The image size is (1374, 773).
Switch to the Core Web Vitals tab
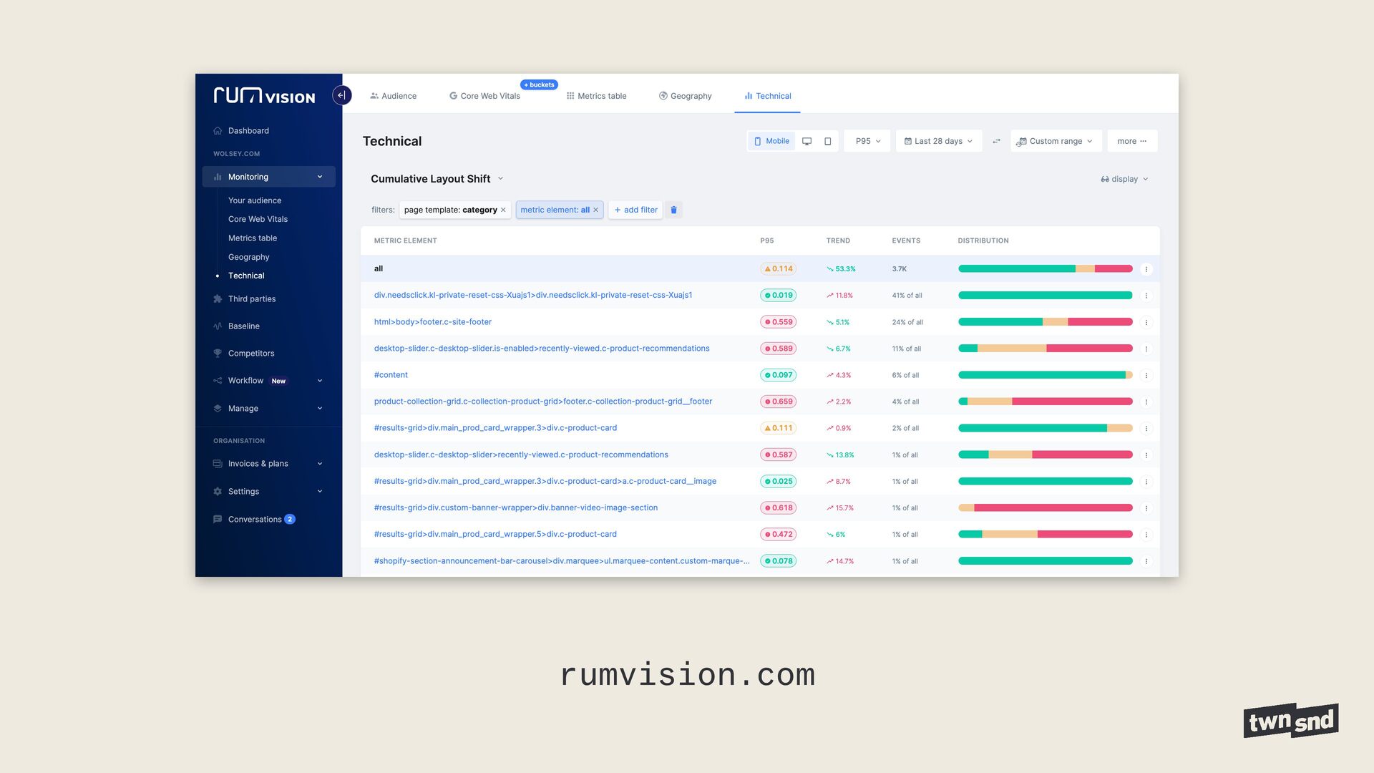pos(484,96)
